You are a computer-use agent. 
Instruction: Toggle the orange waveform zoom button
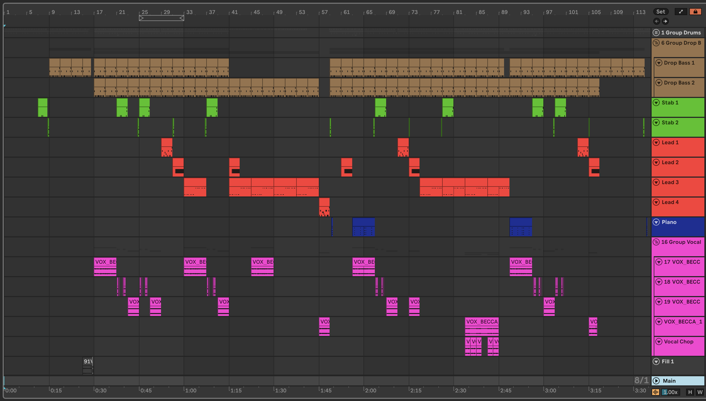pyautogui.click(x=656, y=392)
